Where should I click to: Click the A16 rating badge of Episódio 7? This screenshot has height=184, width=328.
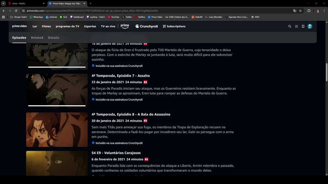[x=146, y=82]
